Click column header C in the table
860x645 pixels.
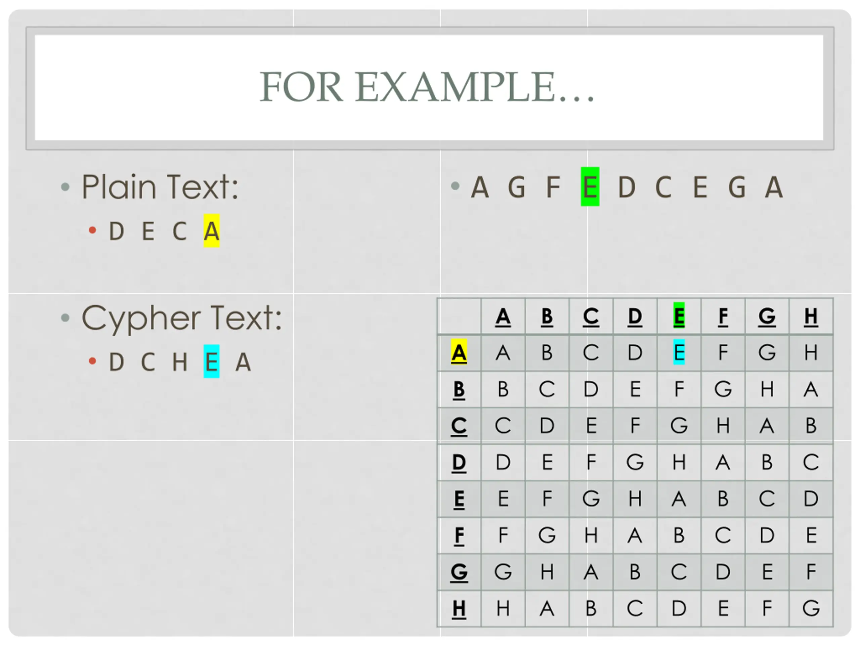tap(591, 316)
